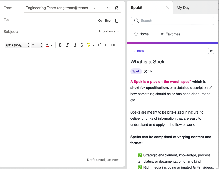The image size is (219, 169).
Task: Click the 'Engineering Team' sender address text
Action: coord(59,8)
